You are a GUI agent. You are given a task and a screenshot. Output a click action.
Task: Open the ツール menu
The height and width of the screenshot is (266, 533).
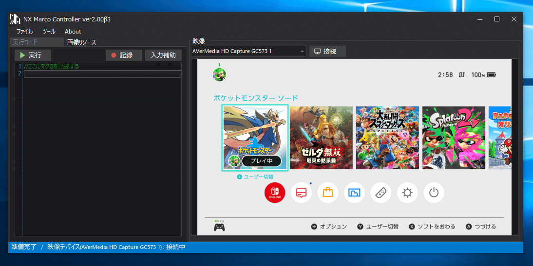pyautogui.click(x=49, y=32)
